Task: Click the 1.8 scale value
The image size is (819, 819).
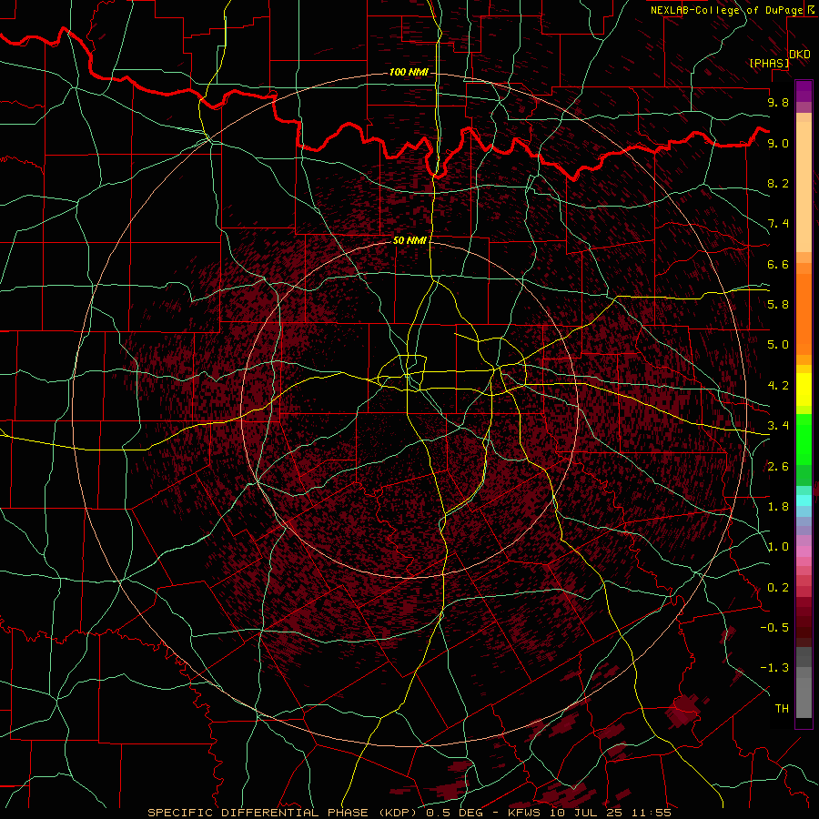Action: point(778,507)
